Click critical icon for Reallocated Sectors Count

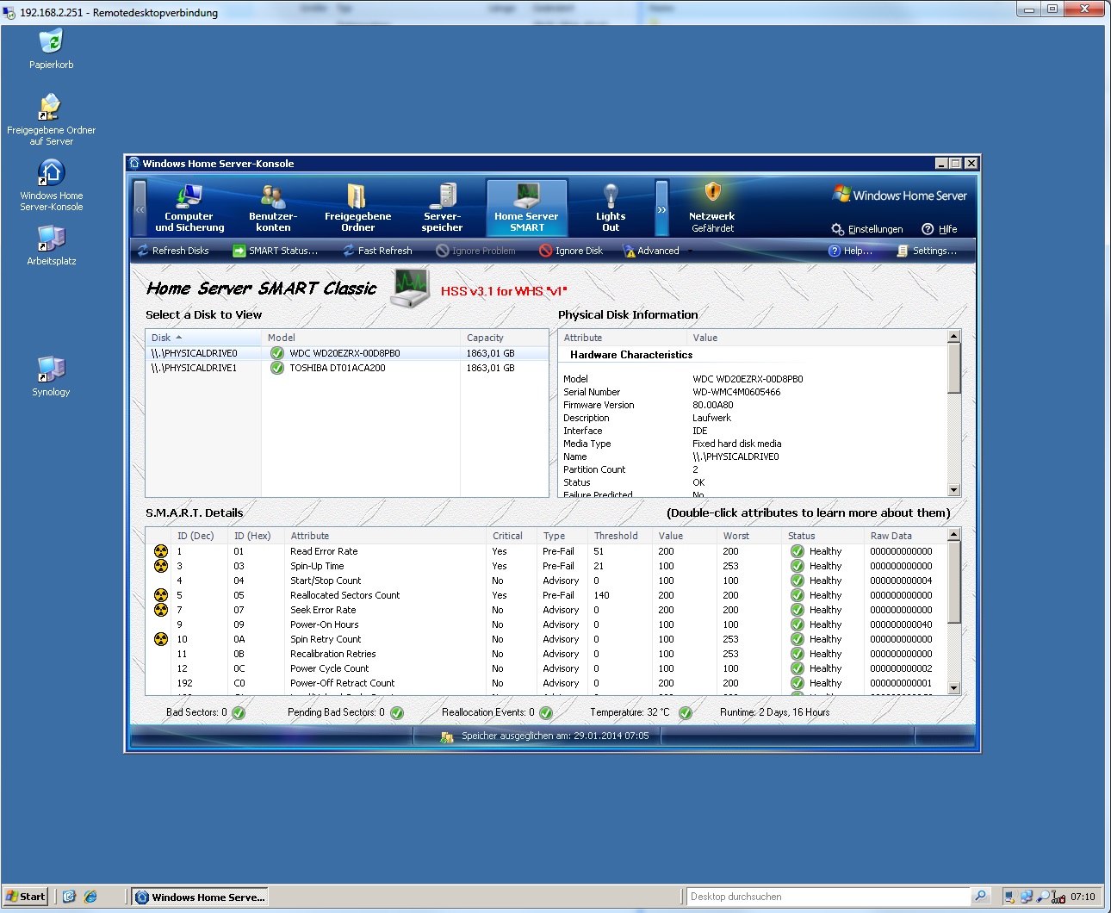161,595
